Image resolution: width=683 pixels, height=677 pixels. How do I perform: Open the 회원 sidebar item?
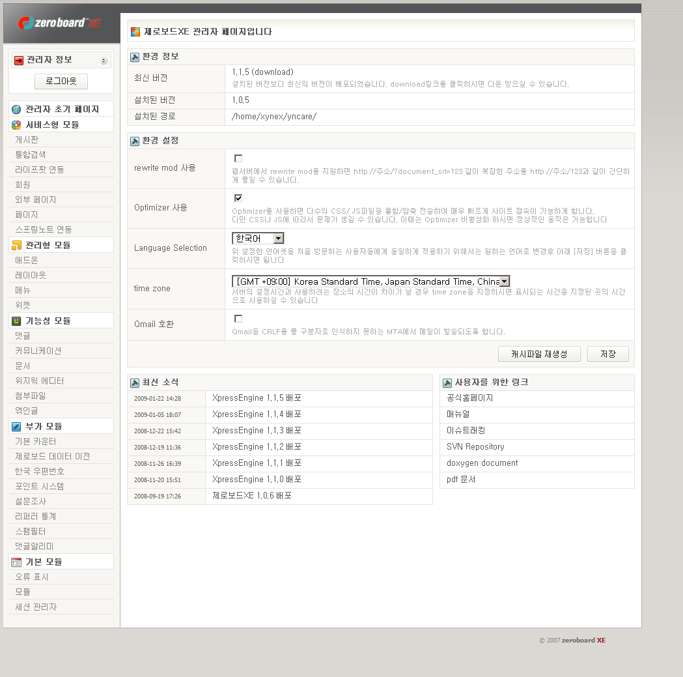tap(23, 185)
